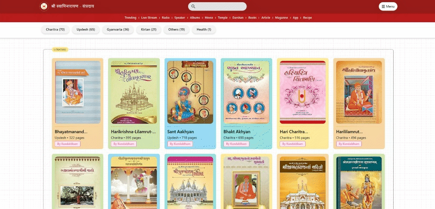Open the Hari Charitra book cover
Image resolution: width=435 pixels, height=209 pixels.
pos(303,92)
